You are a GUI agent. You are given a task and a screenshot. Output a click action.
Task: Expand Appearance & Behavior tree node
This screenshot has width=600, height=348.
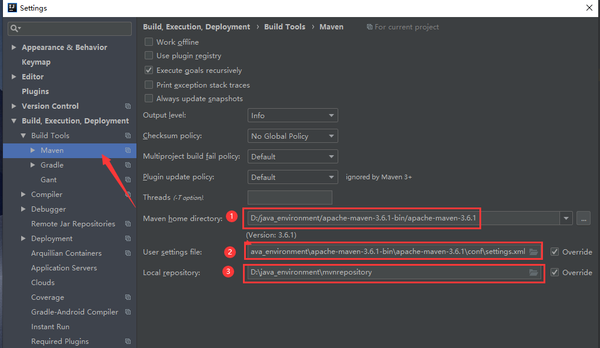click(x=14, y=48)
